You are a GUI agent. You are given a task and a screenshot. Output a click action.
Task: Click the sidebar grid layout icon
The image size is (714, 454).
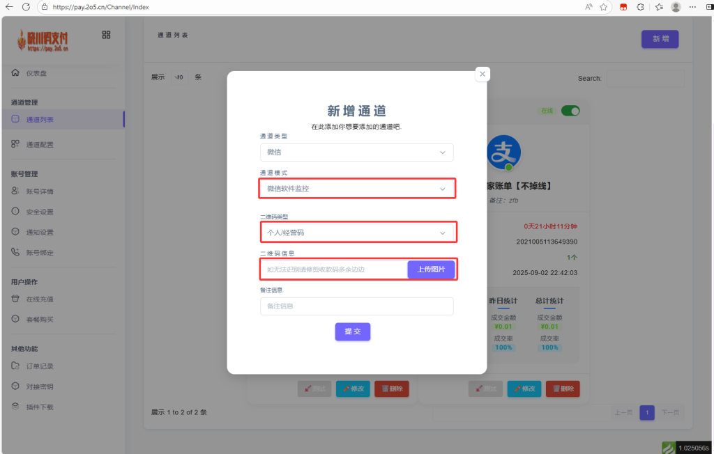point(106,35)
